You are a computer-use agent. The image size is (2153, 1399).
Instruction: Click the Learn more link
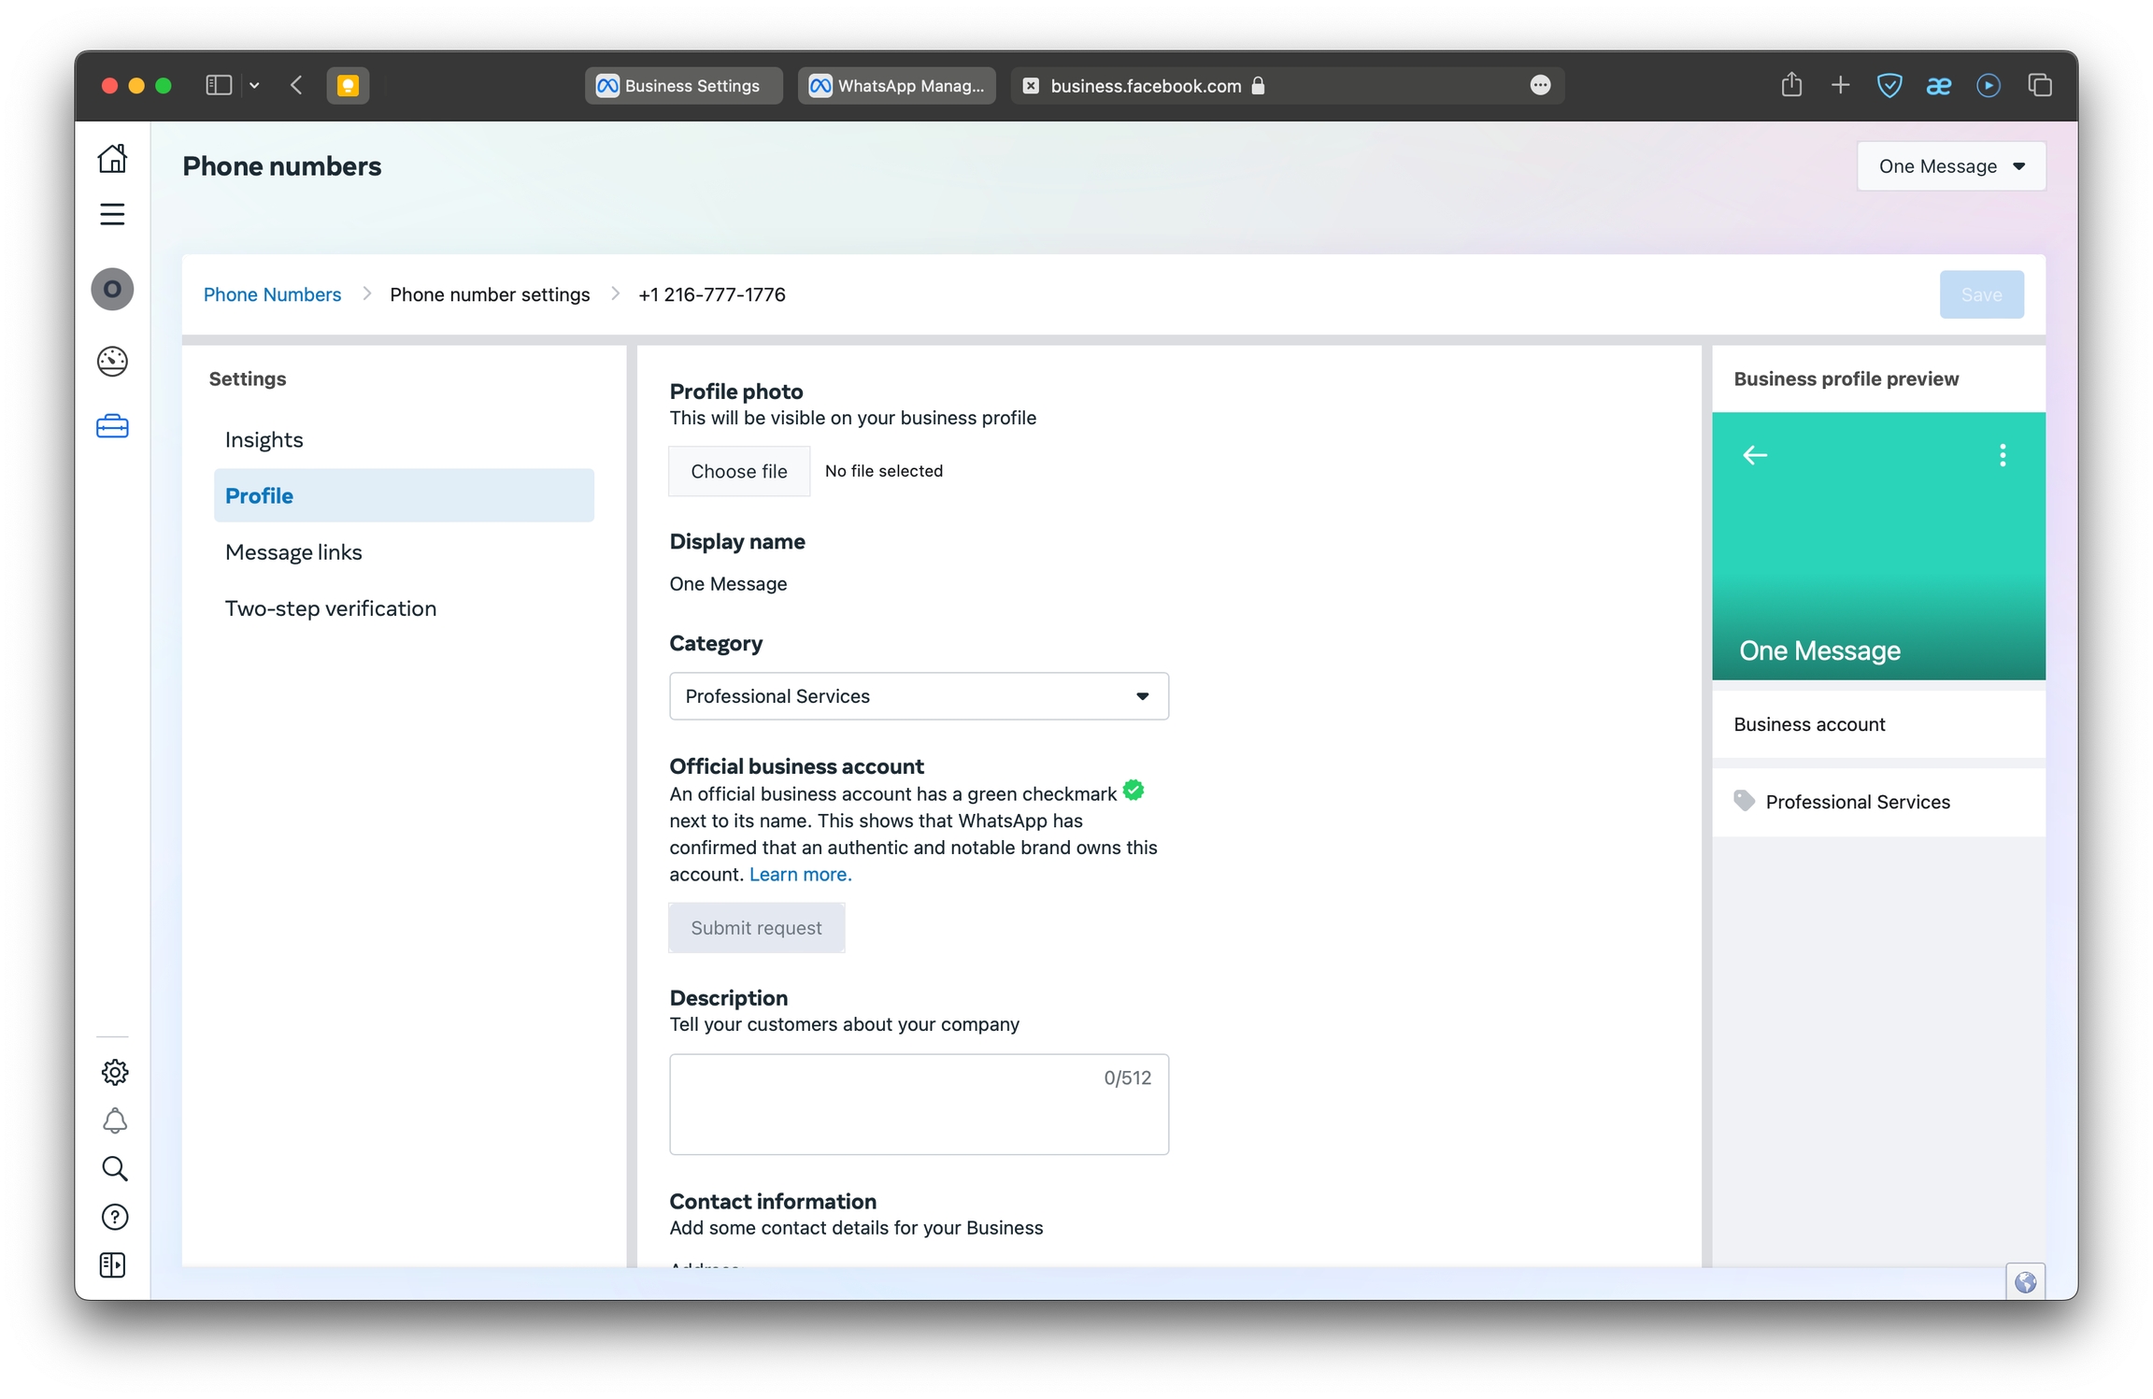tap(800, 874)
